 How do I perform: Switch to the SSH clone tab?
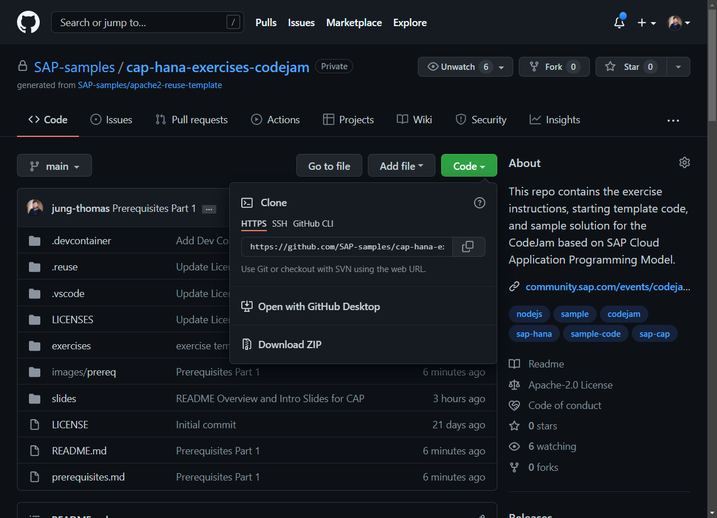[x=279, y=224]
